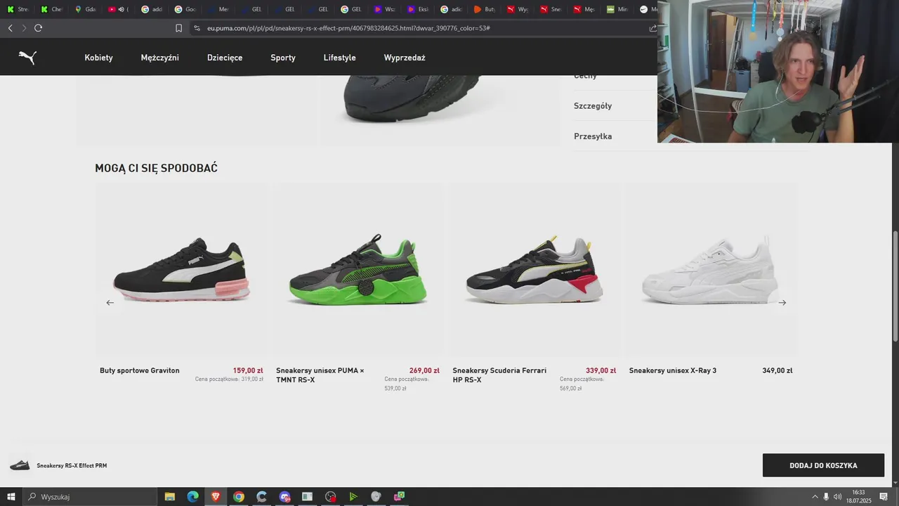Click the Mogą ci się spodobać heading

(156, 168)
